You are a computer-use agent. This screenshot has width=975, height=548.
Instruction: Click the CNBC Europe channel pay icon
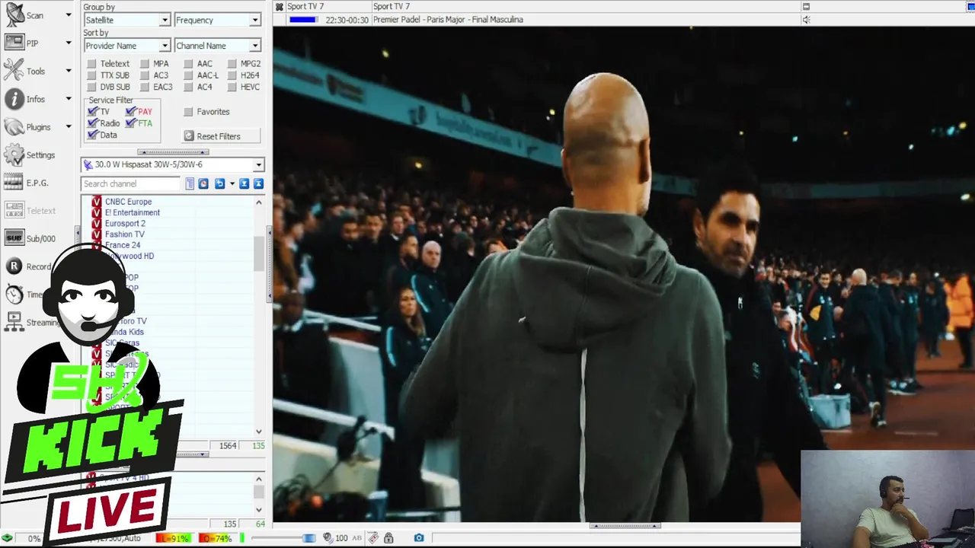97,202
